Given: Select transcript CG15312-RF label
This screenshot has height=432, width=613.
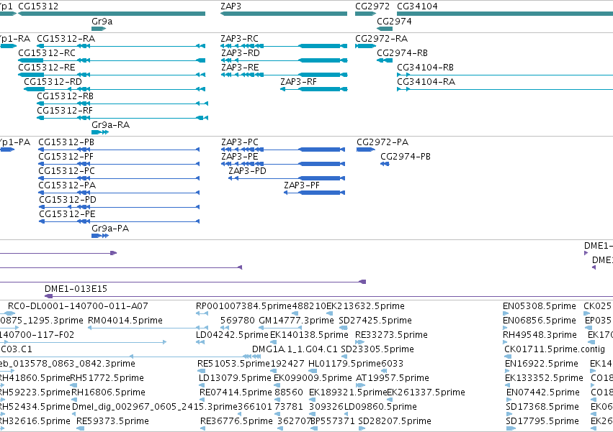Looking at the screenshot, I should (65, 111).
